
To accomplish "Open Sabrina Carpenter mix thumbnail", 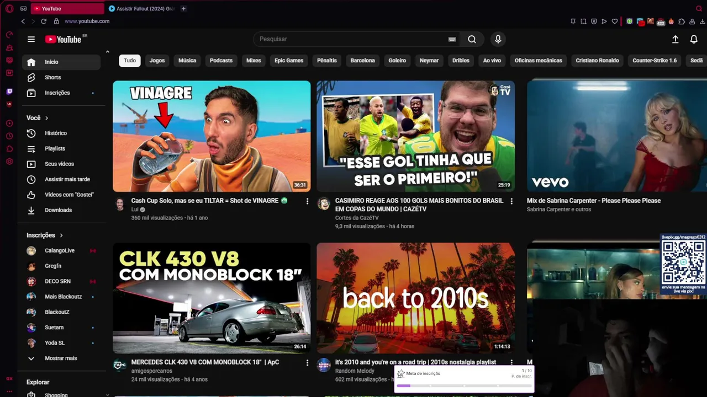I will (x=617, y=136).
